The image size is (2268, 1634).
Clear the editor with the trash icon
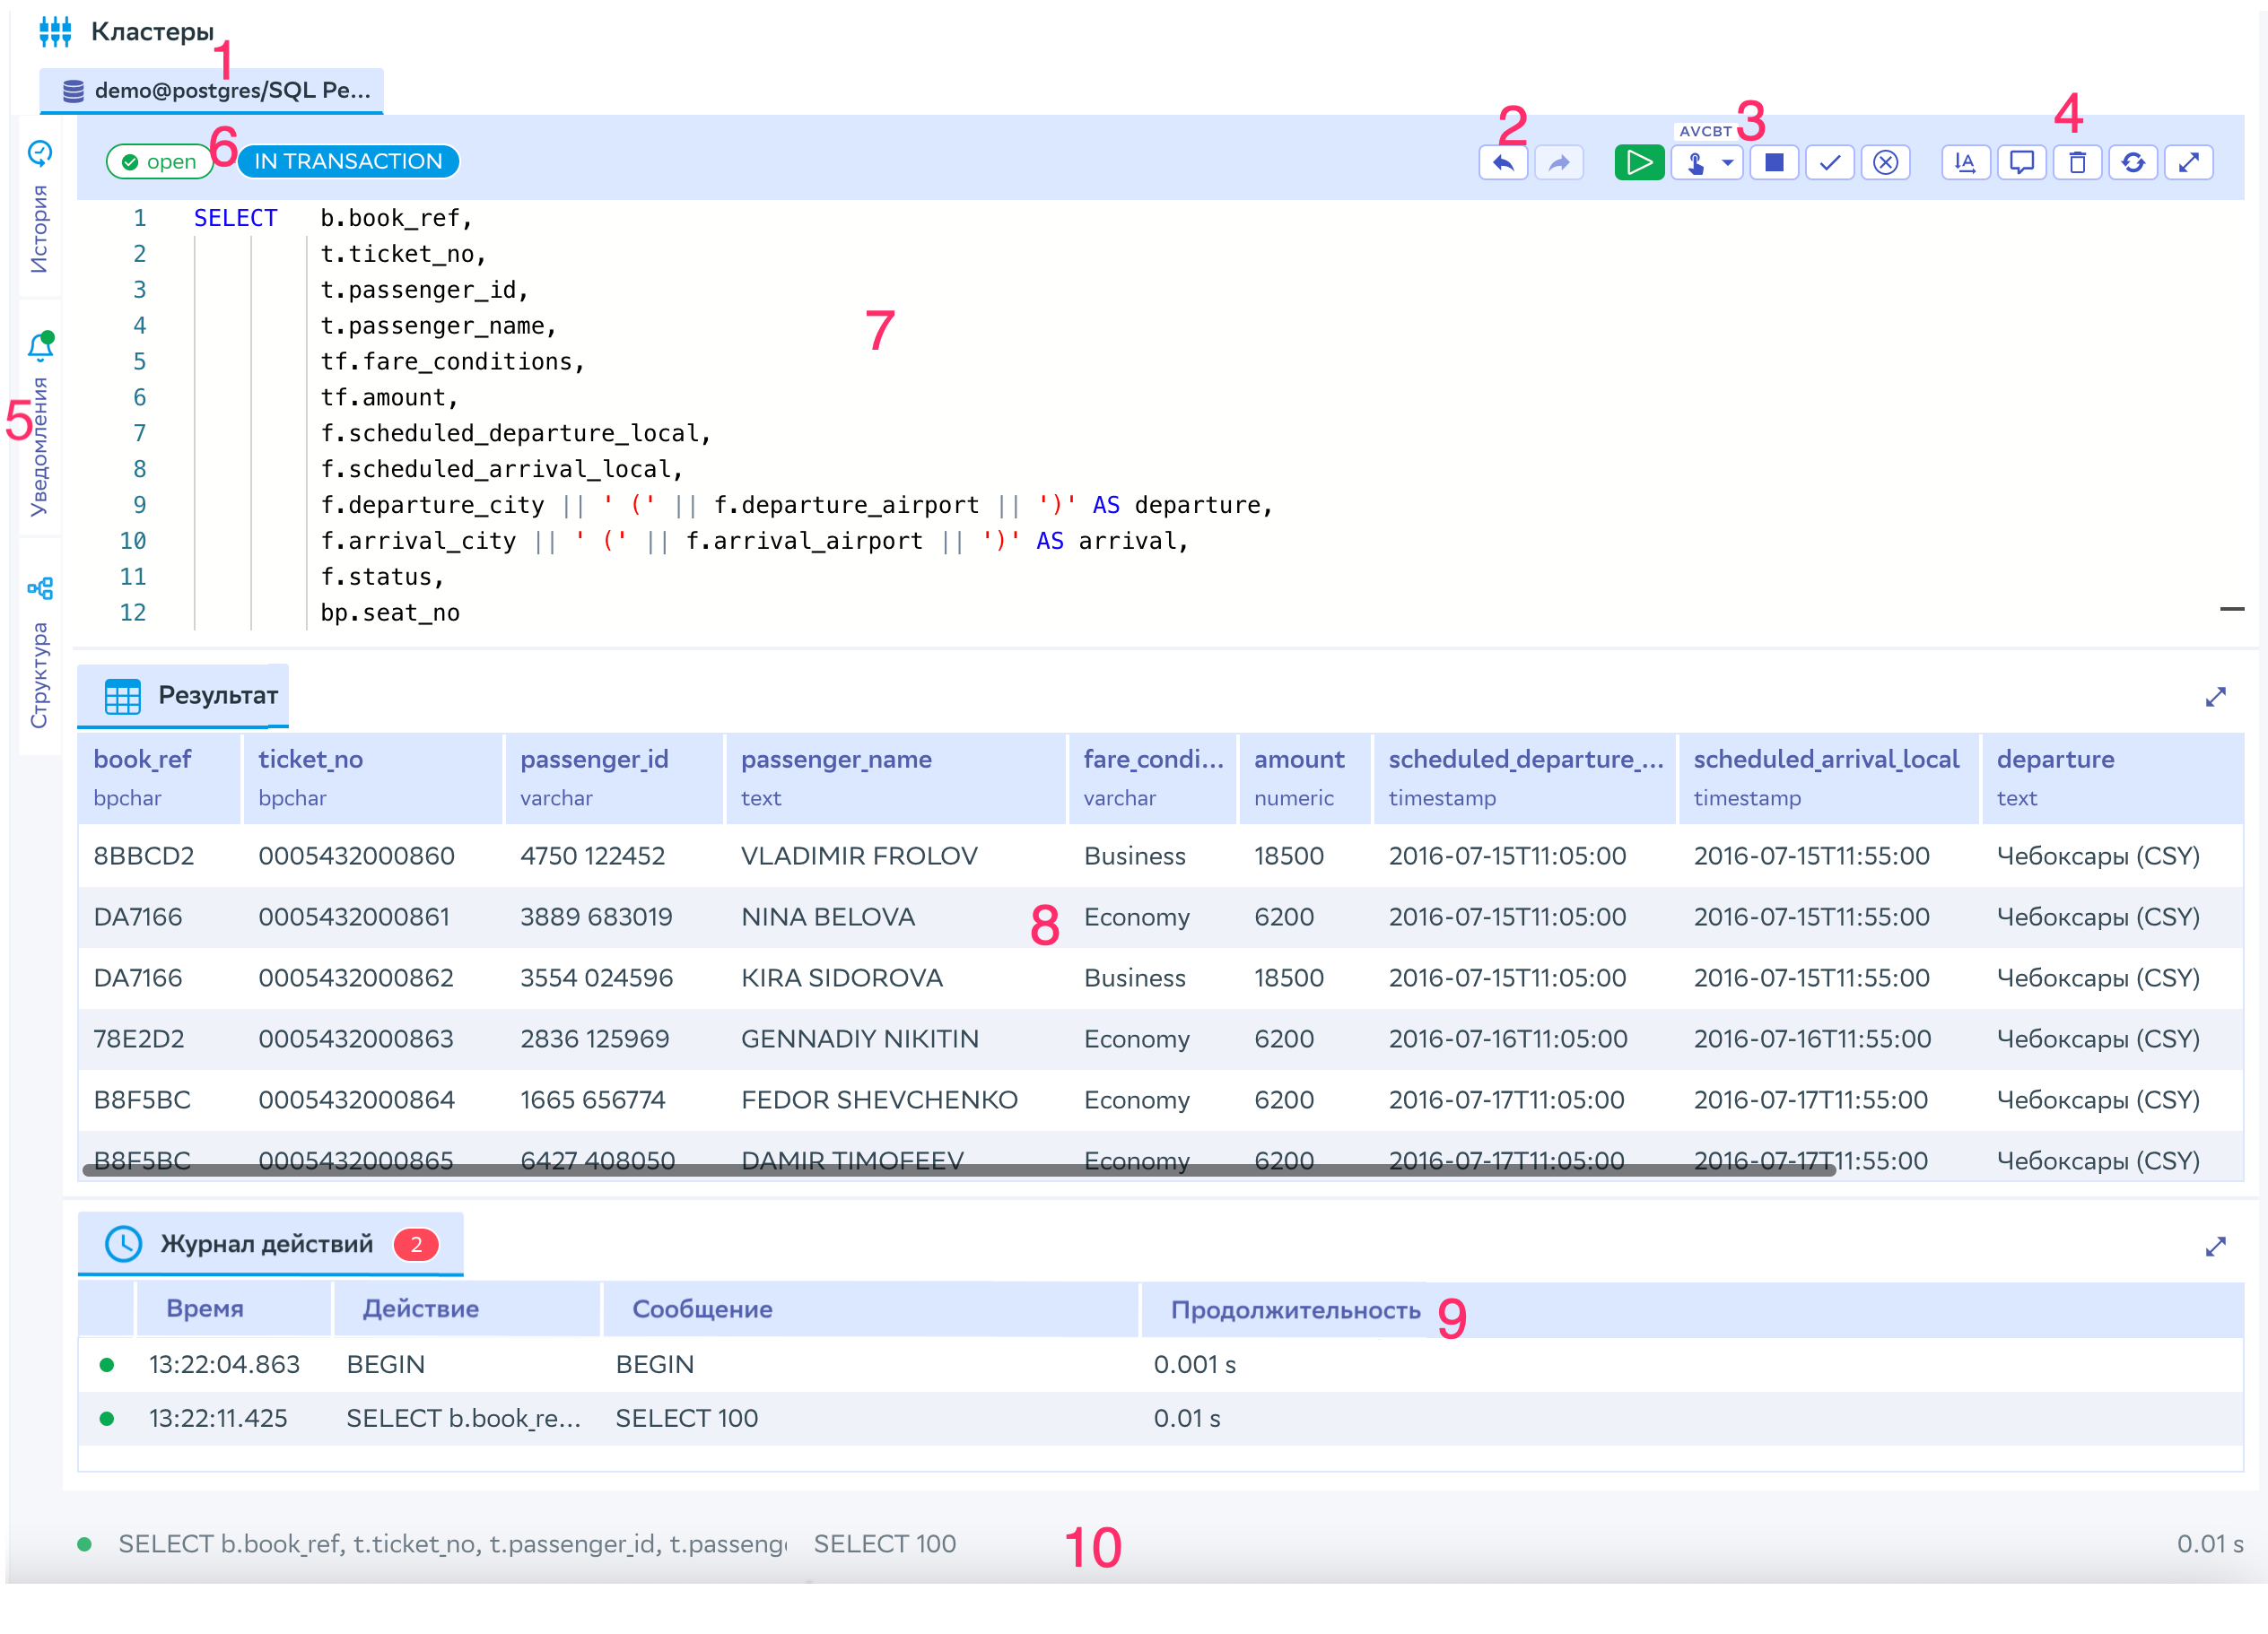tap(2077, 162)
